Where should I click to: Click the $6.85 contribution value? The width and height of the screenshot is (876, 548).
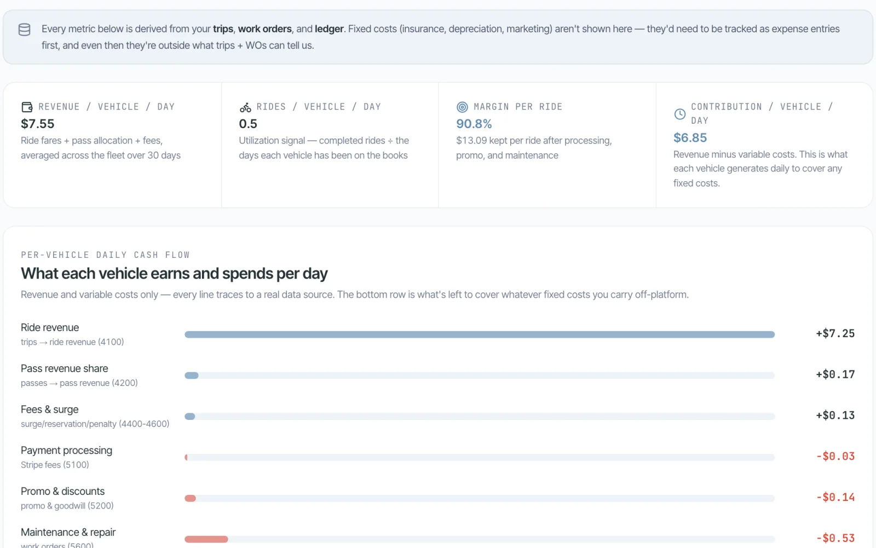click(690, 138)
